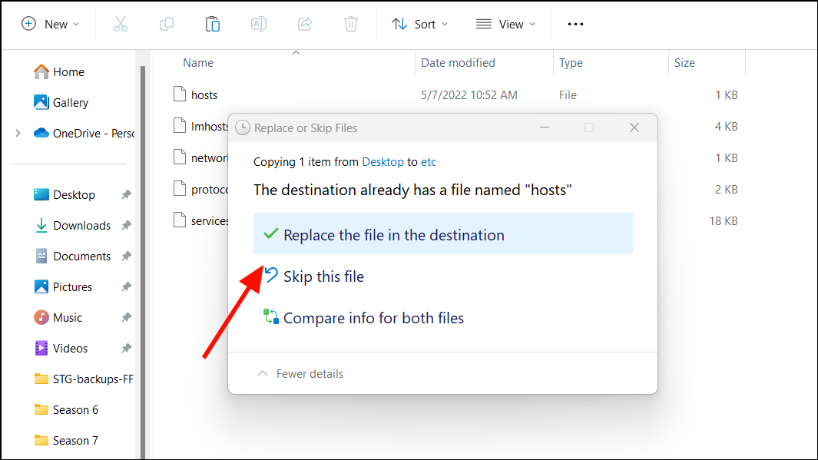
Task: Open the Sort dropdown
Action: pyautogui.click(x=419, y=24)
